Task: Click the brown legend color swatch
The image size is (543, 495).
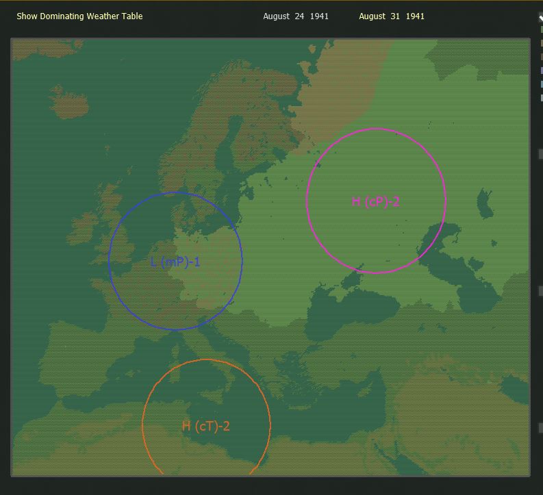Action: pyautogui.click(x=541, y=57)
